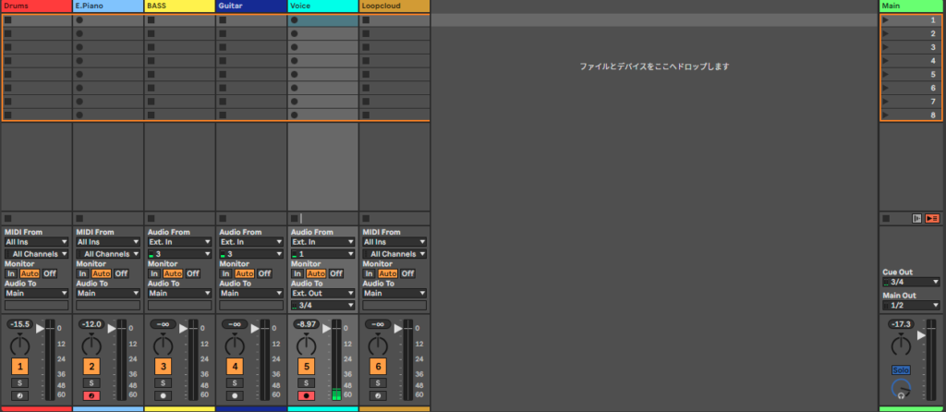Select the Loopcloud track header

(x=394, y=6)
